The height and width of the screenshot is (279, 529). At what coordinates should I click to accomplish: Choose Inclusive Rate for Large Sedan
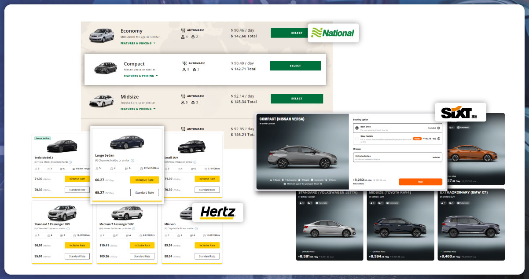(x=144, y=180)
